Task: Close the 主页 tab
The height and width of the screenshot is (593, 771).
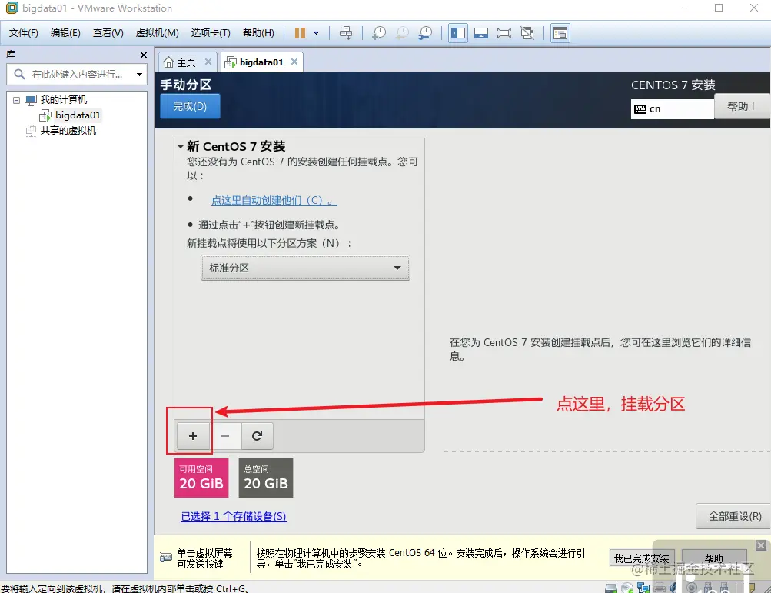Action: 208,62
